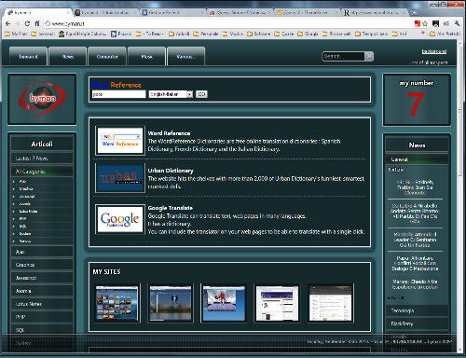The height and width of the screenshot is (358, 466).
Task: Click the Equal Height Columns bookmark
Action: 83,34
